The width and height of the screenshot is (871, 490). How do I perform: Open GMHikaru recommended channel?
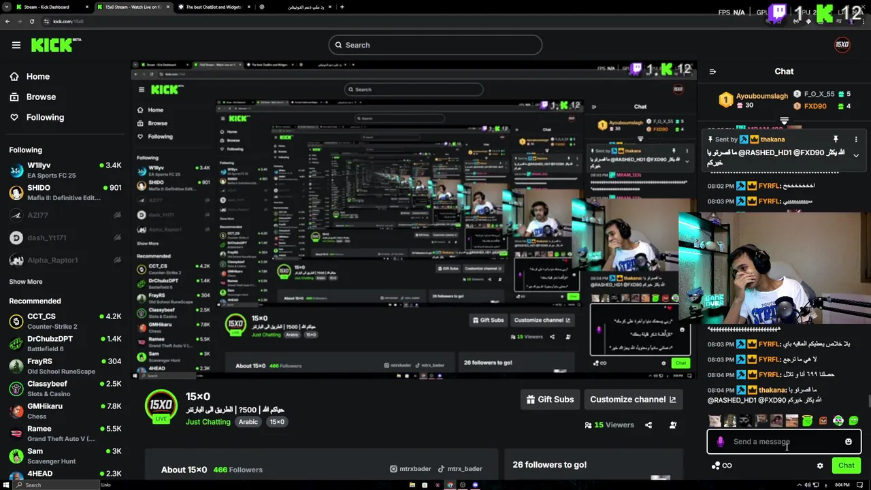(x=65, y=411)
